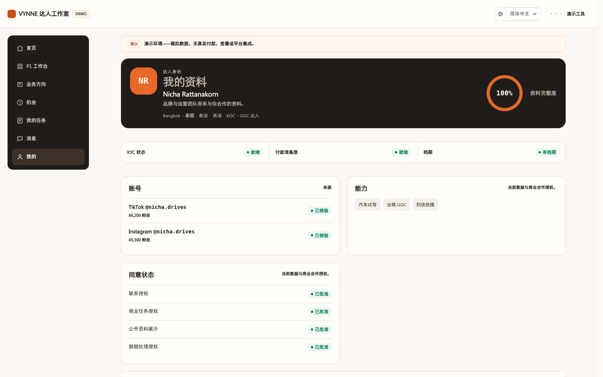603x377 pixels.
Task: Open 我的任务 section
Action: coord(48,121)
